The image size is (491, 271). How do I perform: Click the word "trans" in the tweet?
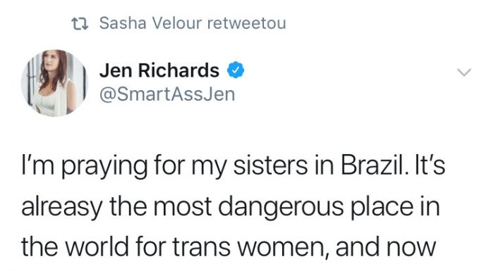201,248
